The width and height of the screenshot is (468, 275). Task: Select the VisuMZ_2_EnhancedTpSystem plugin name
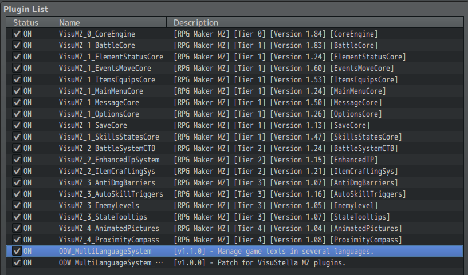tap(109, 160)
